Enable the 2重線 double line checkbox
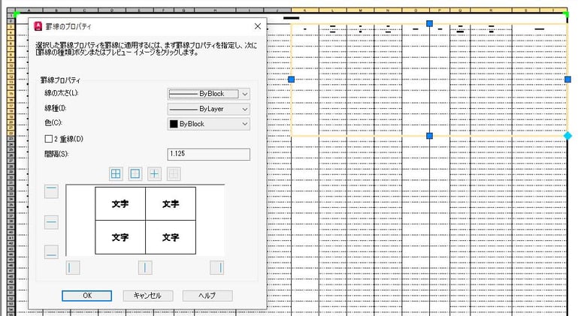This screenshot has width=578, height=316. (48, 139)
